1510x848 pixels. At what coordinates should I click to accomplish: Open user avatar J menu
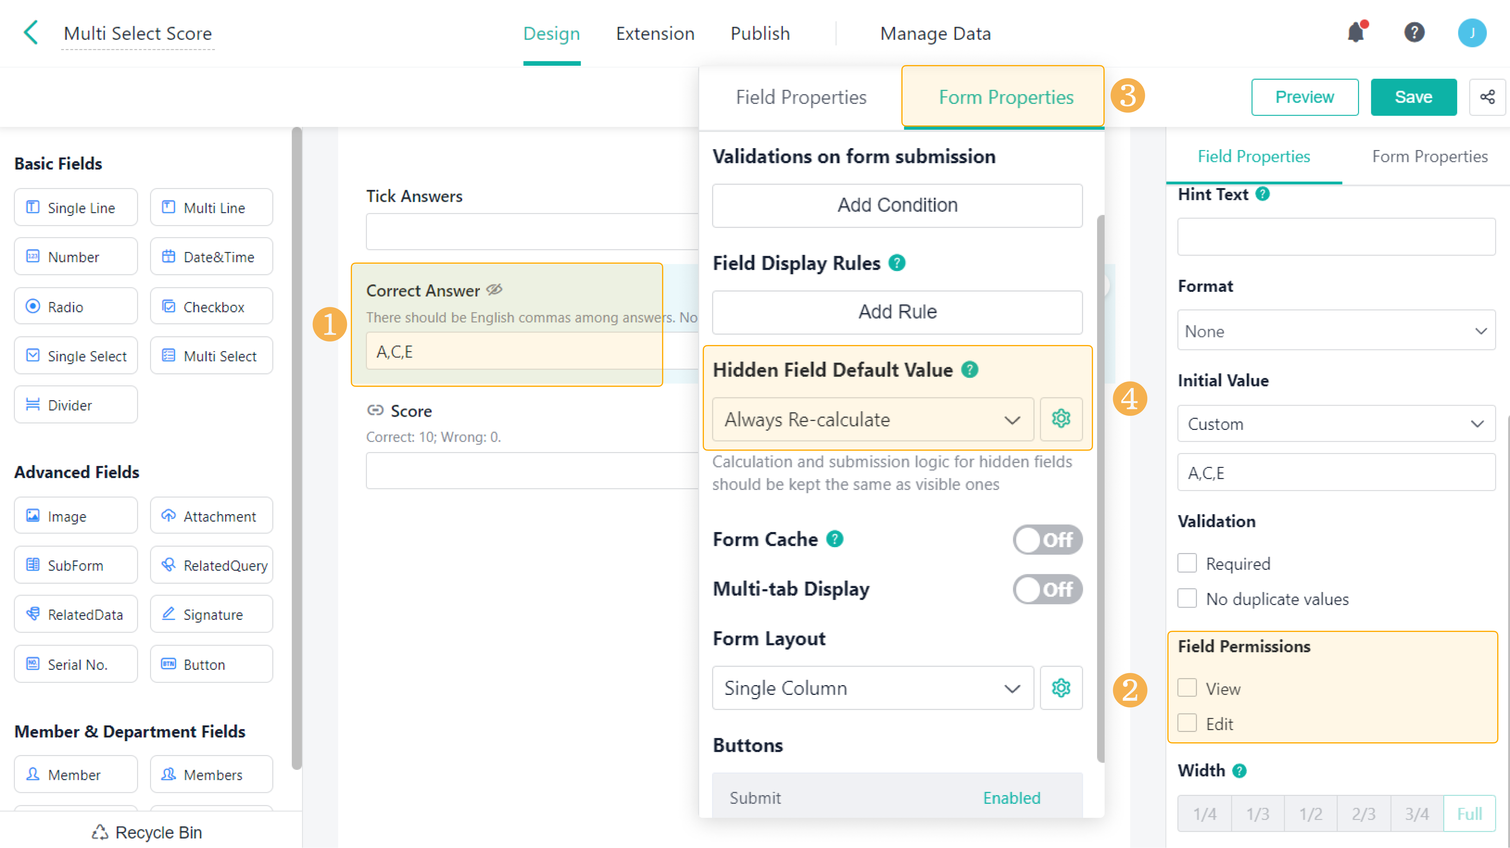(1471, 32)
